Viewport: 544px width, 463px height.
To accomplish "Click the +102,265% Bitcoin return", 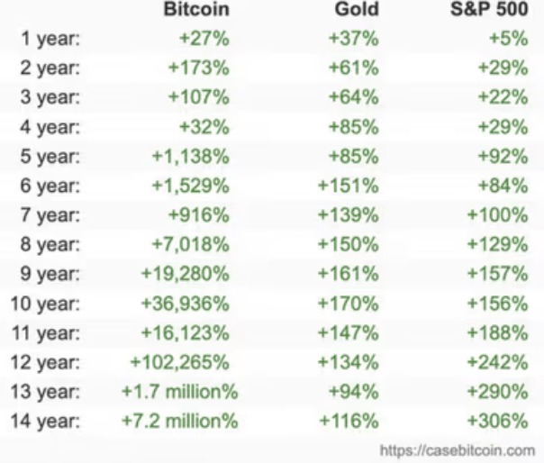I will pos(180,362).
